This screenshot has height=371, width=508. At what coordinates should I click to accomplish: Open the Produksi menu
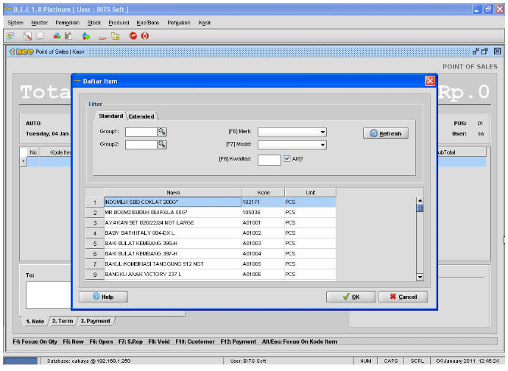tap(119, 23)
